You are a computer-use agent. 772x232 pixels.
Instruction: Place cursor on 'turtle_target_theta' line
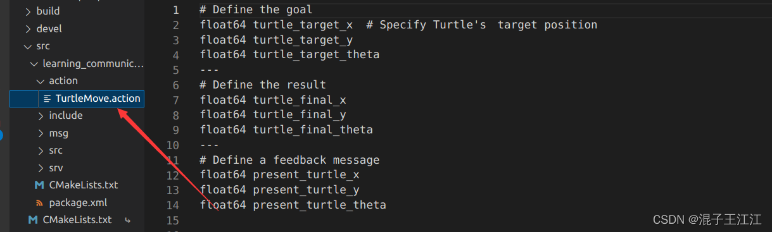click(x=289, y=54)
